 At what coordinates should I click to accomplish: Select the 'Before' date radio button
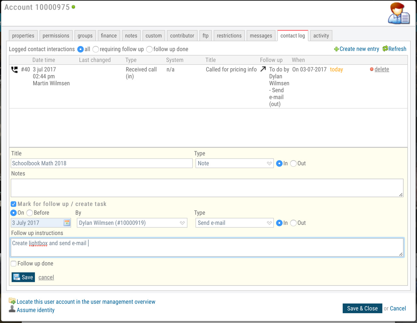click(30, 213)
